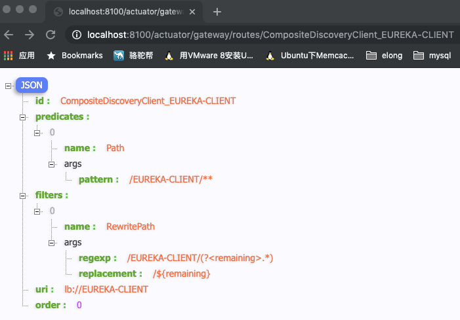This screenshot has height=320, width=460.
Task: Collapse the args node under RewritePath
Action: (51, 243)
